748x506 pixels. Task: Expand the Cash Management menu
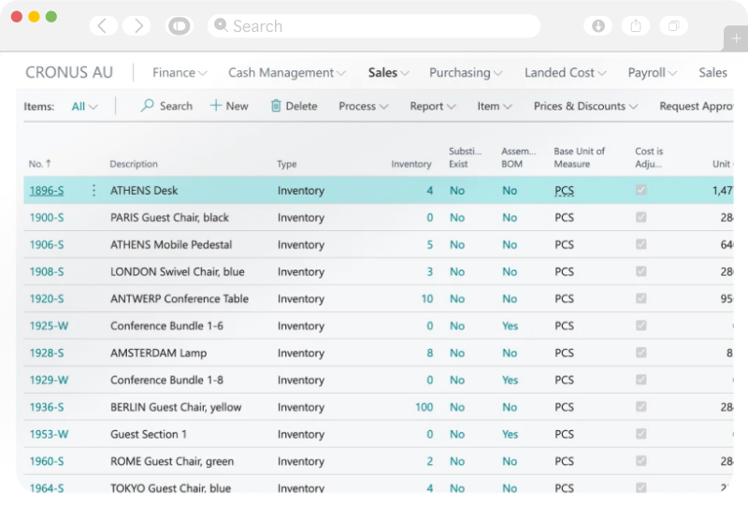(x=286, y=73)
